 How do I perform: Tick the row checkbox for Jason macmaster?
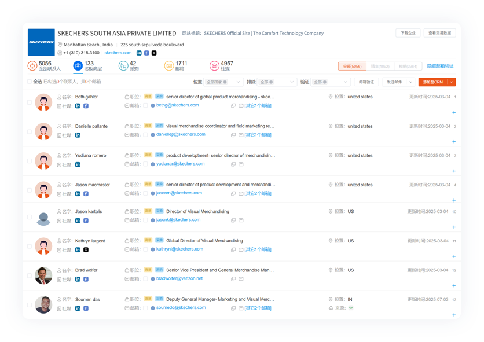point(30,189)
